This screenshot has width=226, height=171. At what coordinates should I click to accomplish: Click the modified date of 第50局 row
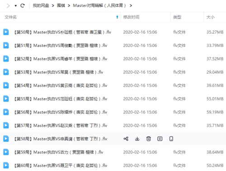click(x=140, y=32)
